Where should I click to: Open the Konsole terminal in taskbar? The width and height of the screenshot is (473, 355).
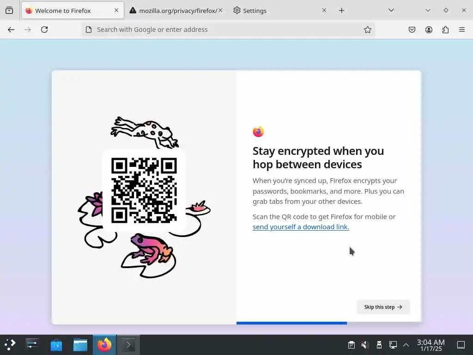(x=128, y=345)
